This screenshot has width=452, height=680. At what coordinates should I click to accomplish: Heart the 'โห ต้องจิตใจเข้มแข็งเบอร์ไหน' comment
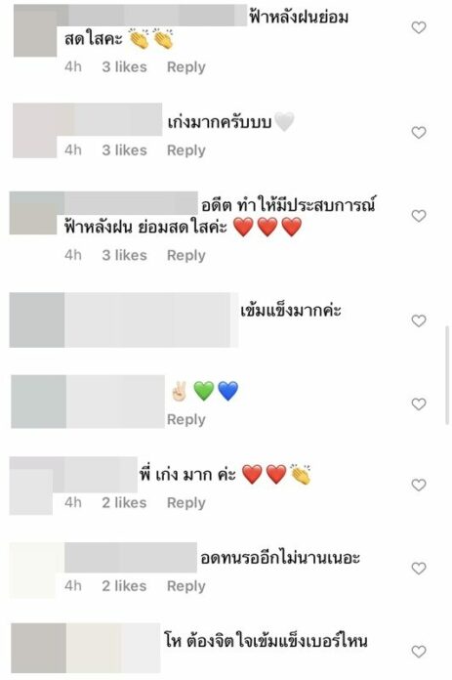point(418,652)
